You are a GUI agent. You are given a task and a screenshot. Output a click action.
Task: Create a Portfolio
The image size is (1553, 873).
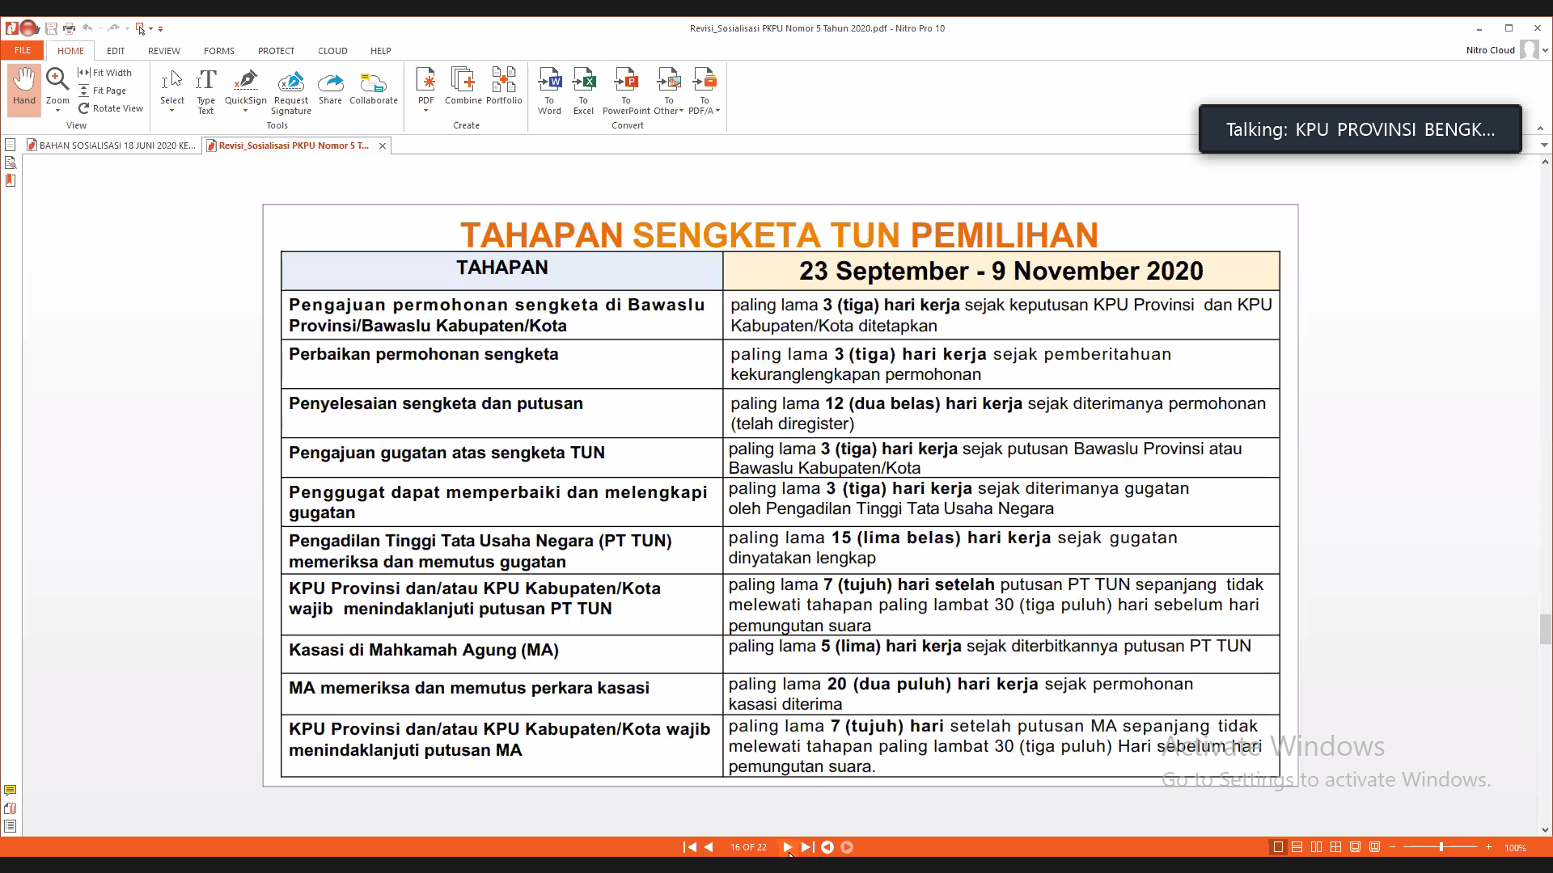504,87
